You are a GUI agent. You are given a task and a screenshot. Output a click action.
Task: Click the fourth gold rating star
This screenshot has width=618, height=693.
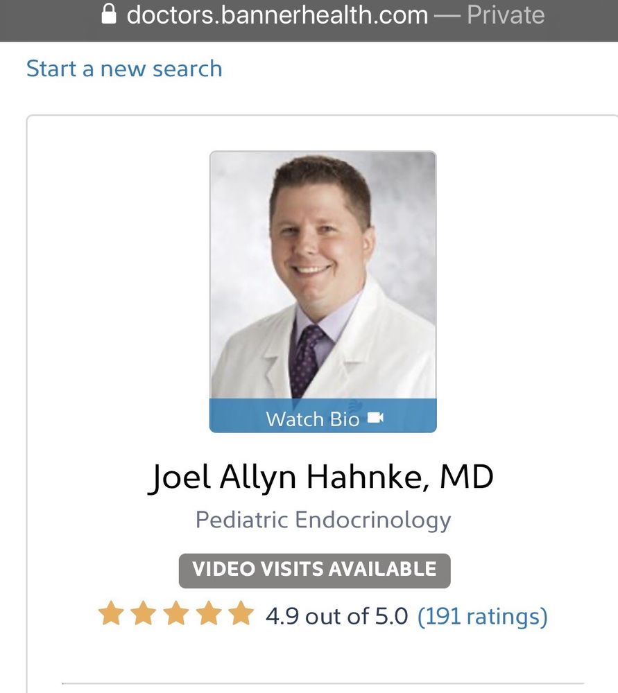click(207, 614)
